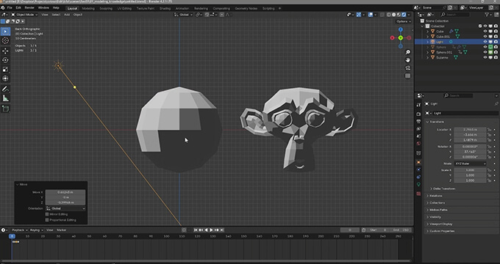500x264 pixels.
Task: Open the Global transform orientation dropdown
Action: click(184, 15)
